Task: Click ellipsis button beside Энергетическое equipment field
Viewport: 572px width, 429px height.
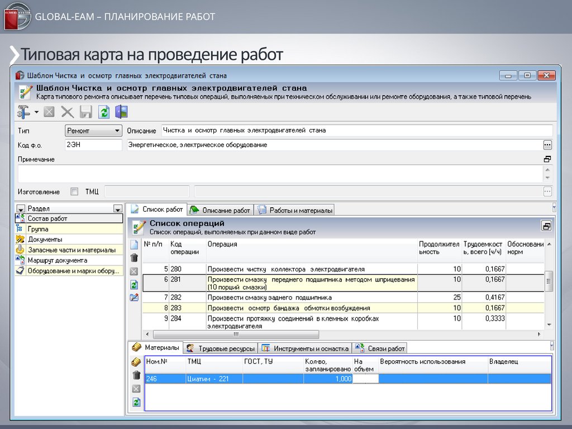Action: click(x=547, y=145)
